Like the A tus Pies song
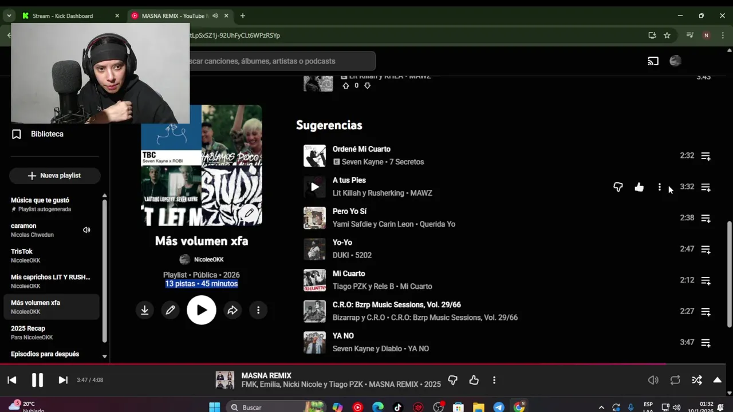733x412 pixels. click(x=639, y=187)
